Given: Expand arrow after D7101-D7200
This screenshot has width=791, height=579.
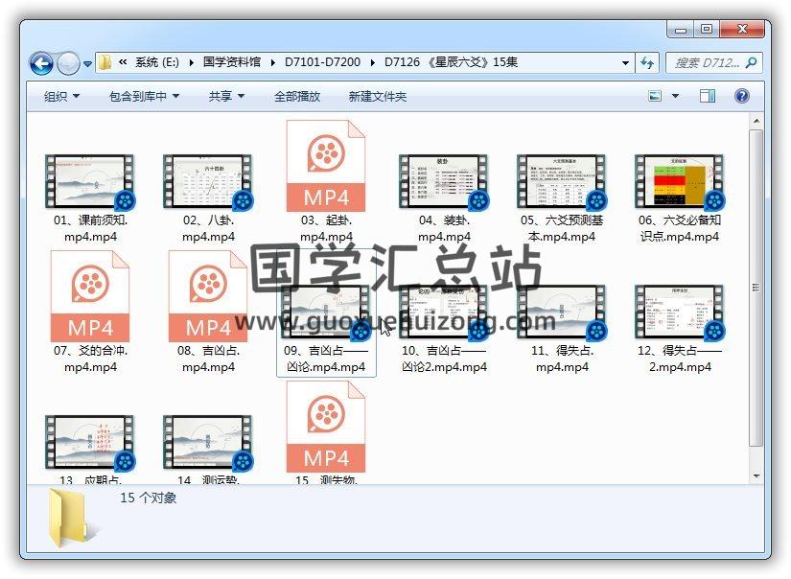Looking at the screenshot, I should tap(372, 63).
